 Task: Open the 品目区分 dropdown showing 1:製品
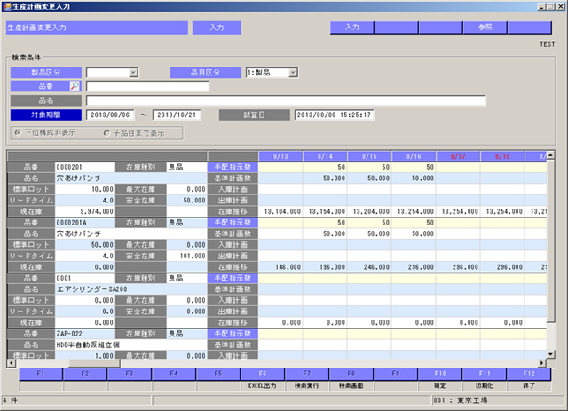293,73
